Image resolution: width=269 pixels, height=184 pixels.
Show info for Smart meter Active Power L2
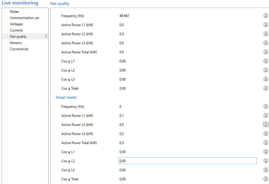tap(266, 124)
